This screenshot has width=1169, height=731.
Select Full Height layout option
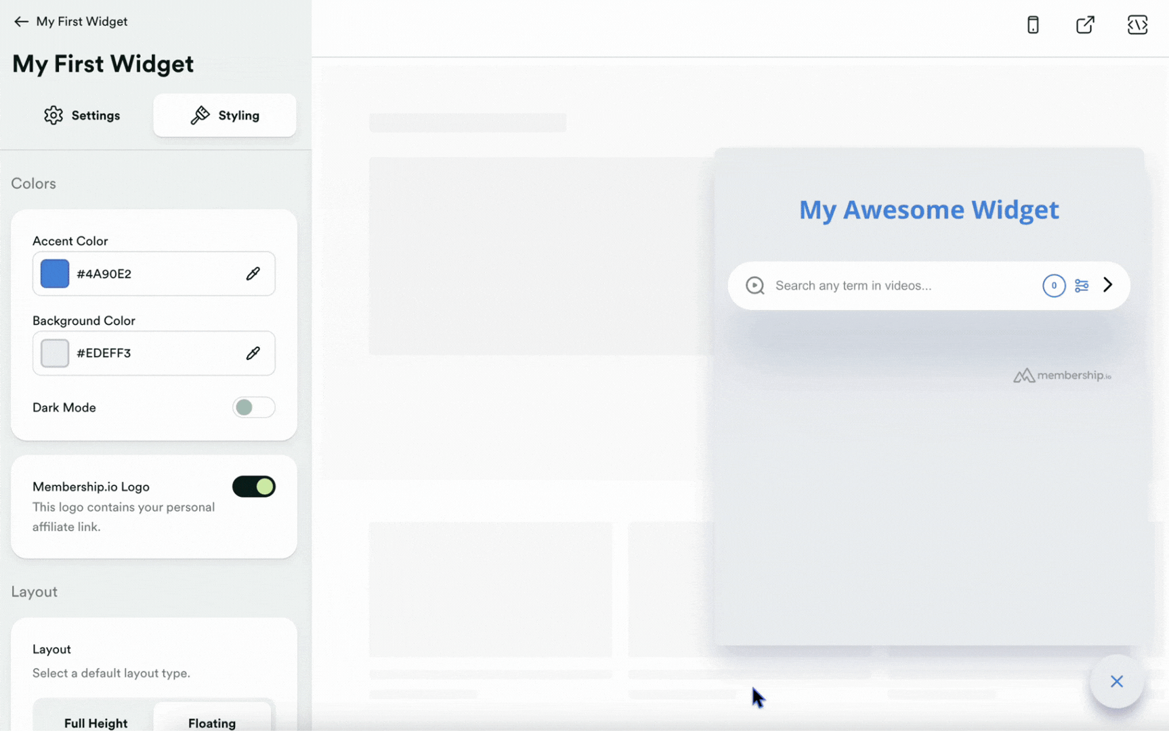click(x=95, y=722)
